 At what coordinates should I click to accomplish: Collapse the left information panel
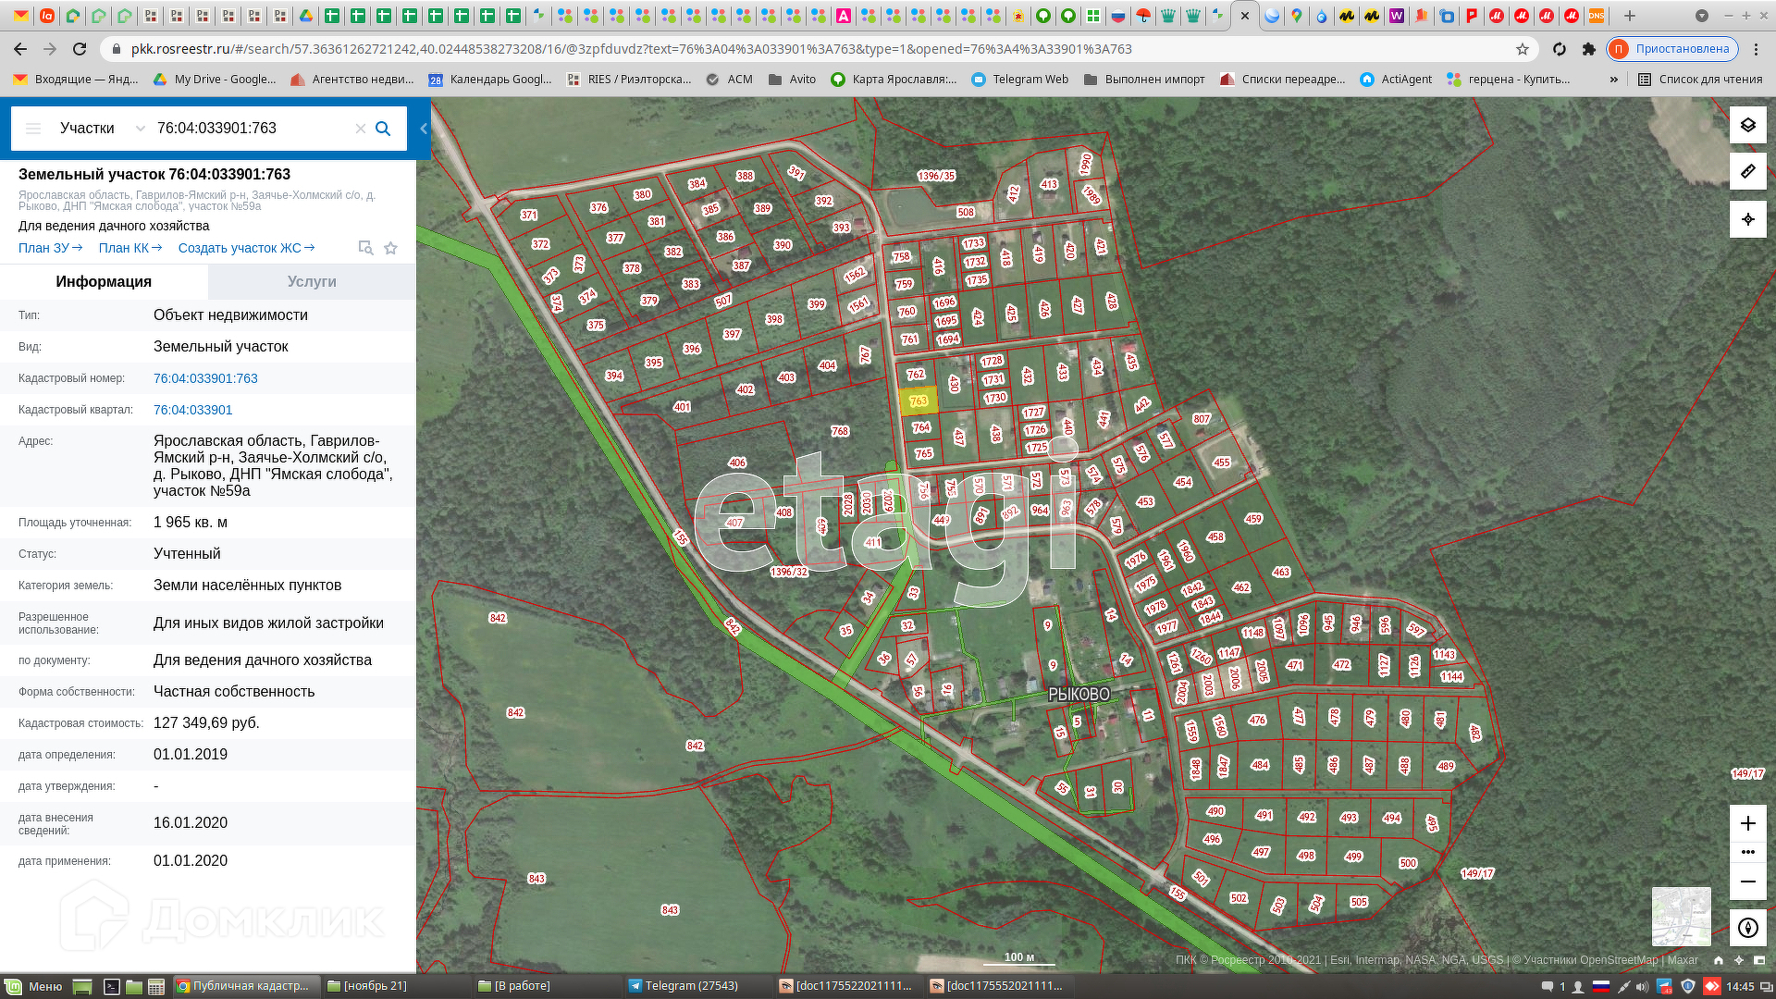[x=424, y=129]
